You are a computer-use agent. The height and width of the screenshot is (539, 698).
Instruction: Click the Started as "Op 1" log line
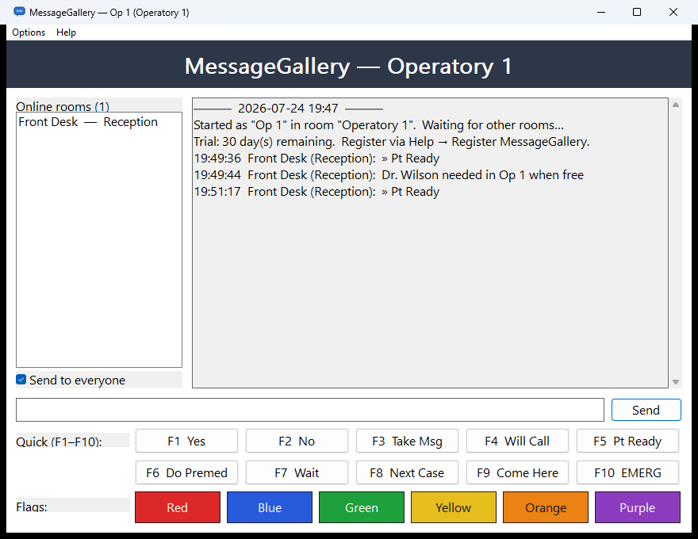[379, 125]
